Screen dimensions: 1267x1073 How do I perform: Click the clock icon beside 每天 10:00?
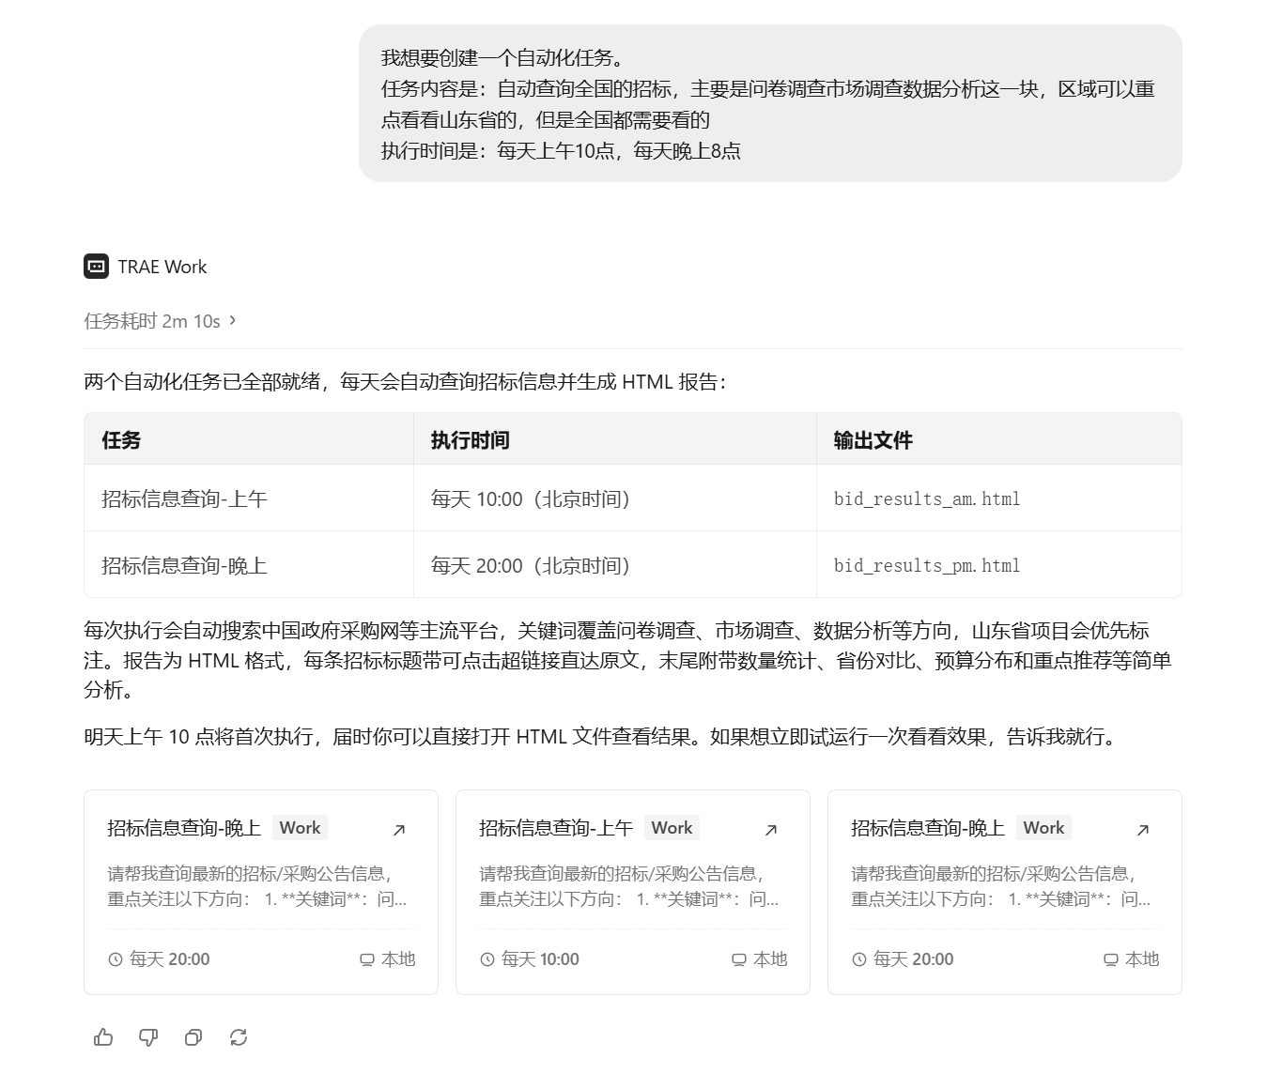pos(487,959)
